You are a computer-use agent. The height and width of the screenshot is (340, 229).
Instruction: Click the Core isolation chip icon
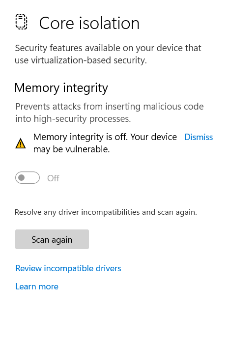(x=21, y=22)
